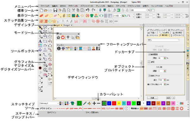Screen dimensions: 190x121
Task: Save the design with the floppy disk icon
Action: (x=55, y=10)
